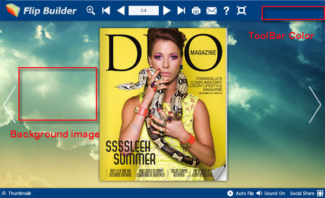The height and width of the screenshot is (198, 325).
Task: Flip forward using the large right side arrow
Action: tap(315, 105)
